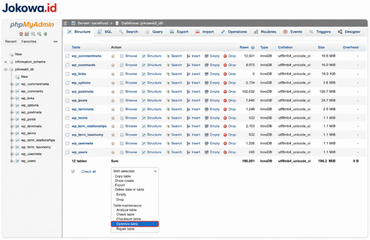The width and height of the screenshot is (370, 240).
Task: Tick the wp_users row checkbox
Action: point(68,152)
